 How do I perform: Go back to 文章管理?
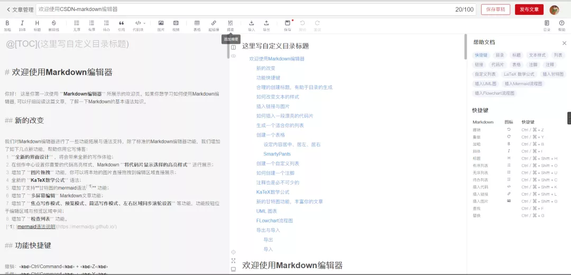(x=20, y=10)
